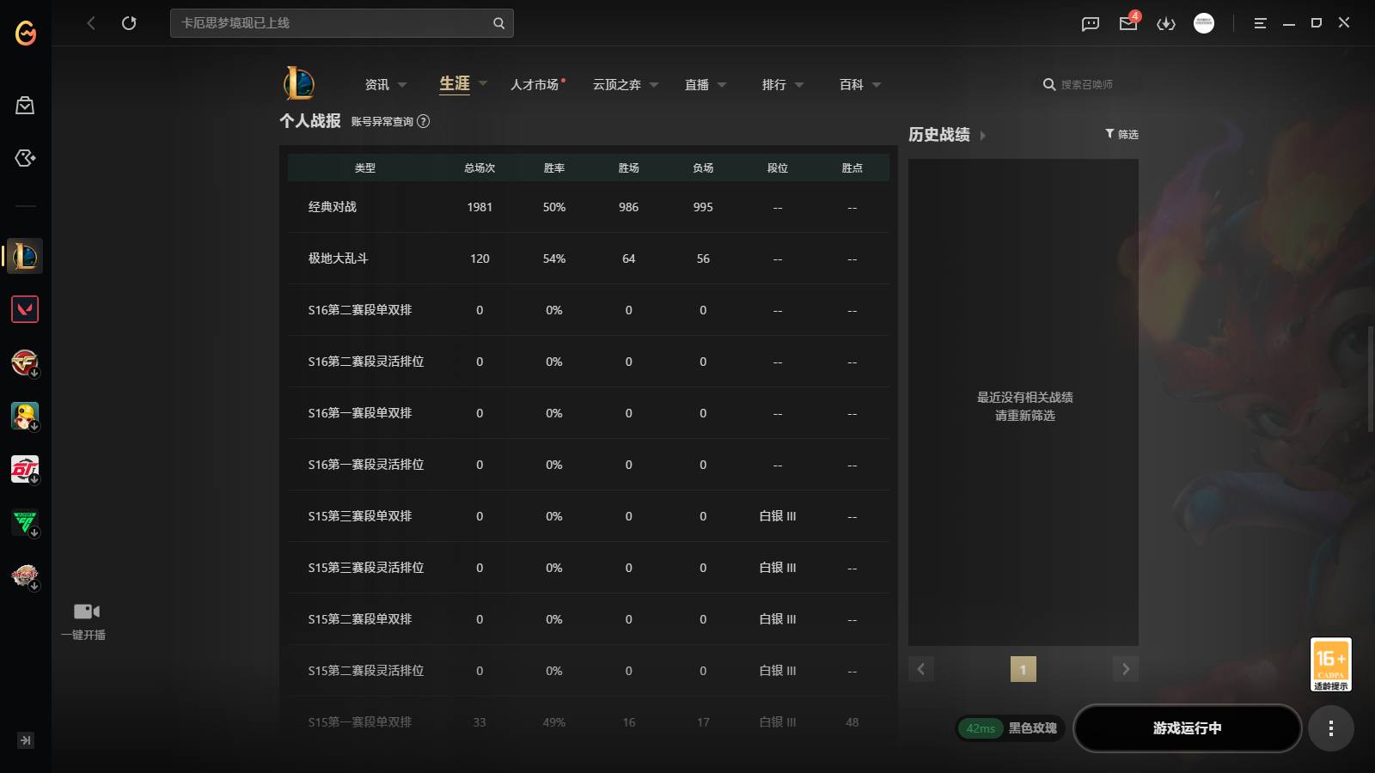Expand the 生涯 dropdown arrow
Viewport: 1375px width, 773px height.
pos(483,83)
